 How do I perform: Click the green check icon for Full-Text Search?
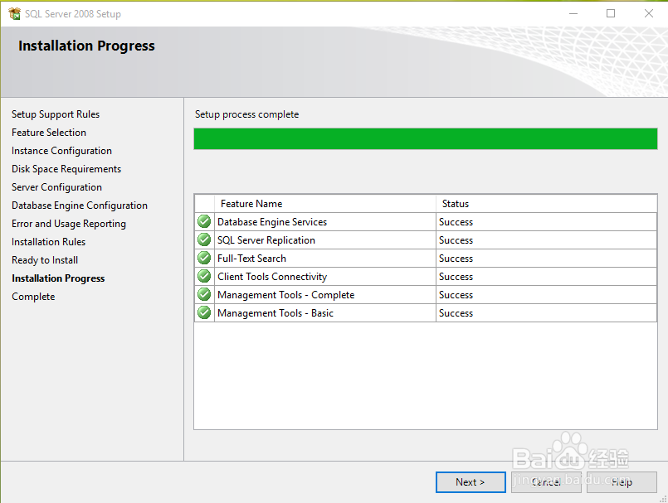[x=204, y=259]
